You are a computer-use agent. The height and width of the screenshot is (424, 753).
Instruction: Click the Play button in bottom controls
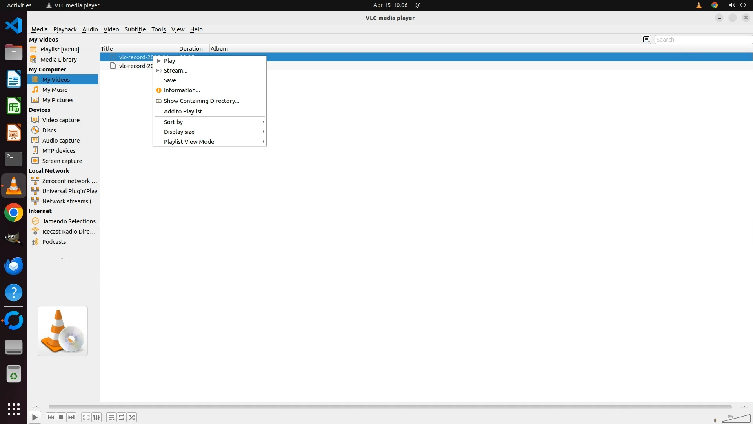click(x=35, y=417)
